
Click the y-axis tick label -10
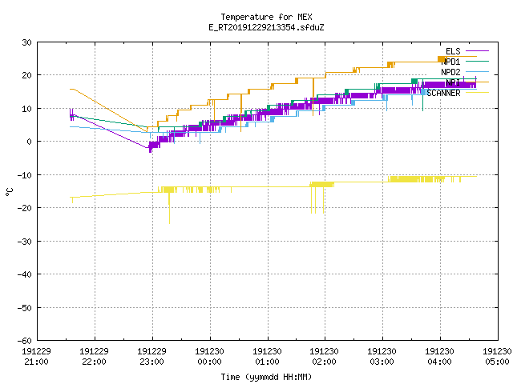coord(25,175)
